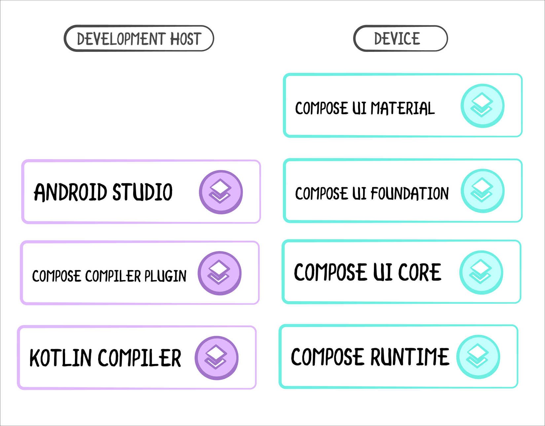The width and height of the screenshot is (545, 426).
Task: Click the Kotlin Compiler layers icon
Action: click(216, 358)
